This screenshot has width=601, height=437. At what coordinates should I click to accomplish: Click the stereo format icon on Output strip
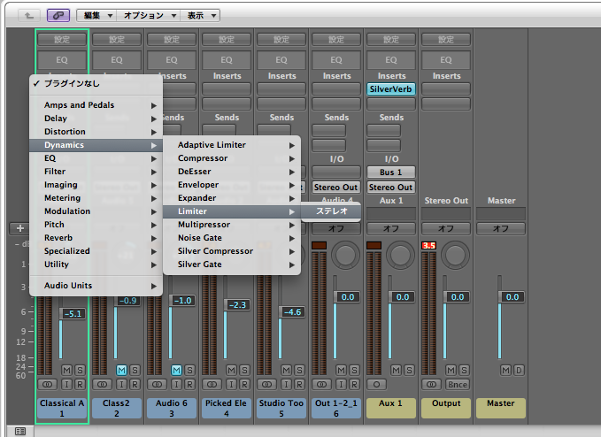(431, 384)
